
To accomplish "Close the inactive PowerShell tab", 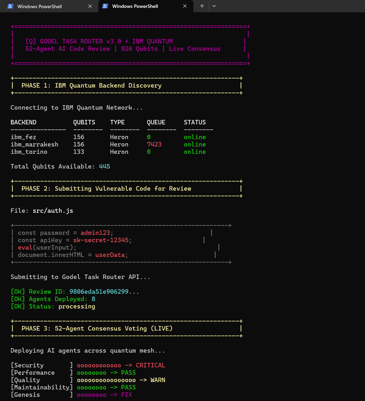I will tap(90, 6).
